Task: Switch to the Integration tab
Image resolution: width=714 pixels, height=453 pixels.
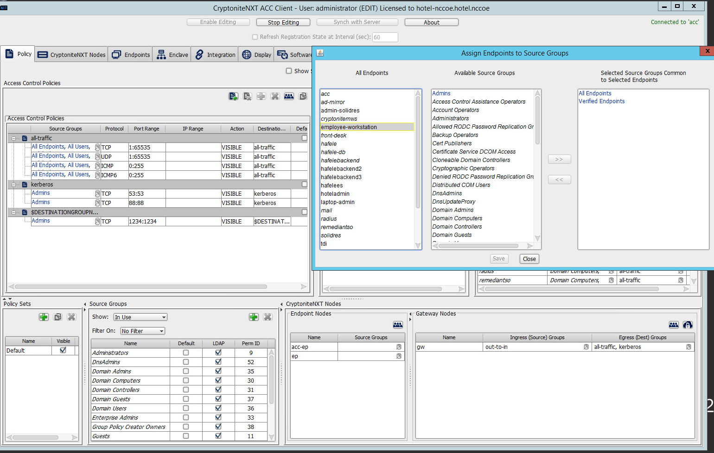Action: click(215, 55)
